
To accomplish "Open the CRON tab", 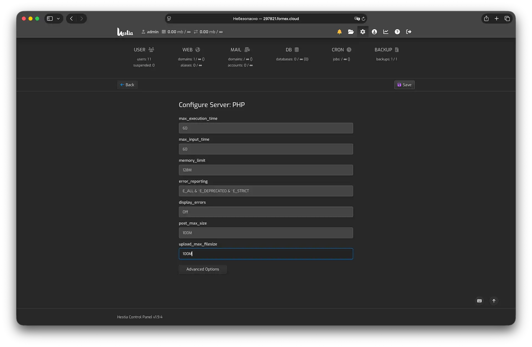I will coord(341,50).
